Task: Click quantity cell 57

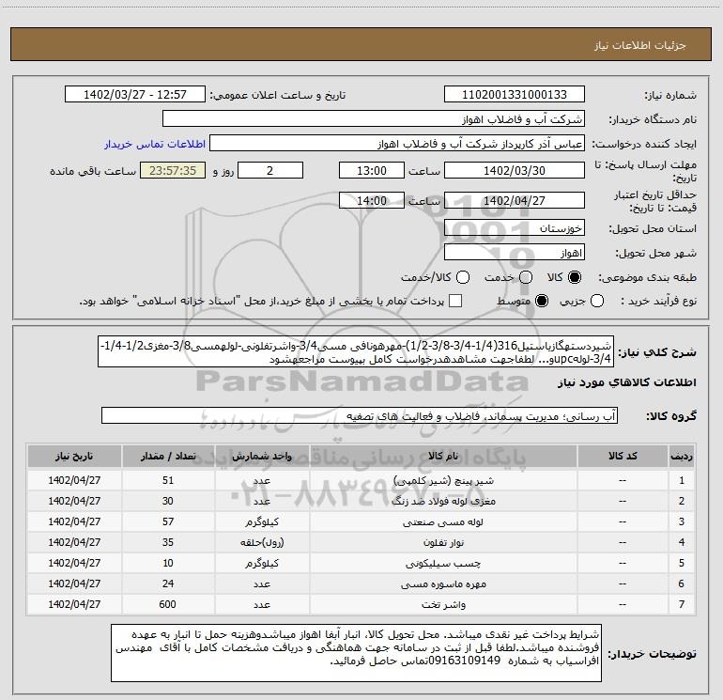Action: pyautogui.click(x=168, y=521)
